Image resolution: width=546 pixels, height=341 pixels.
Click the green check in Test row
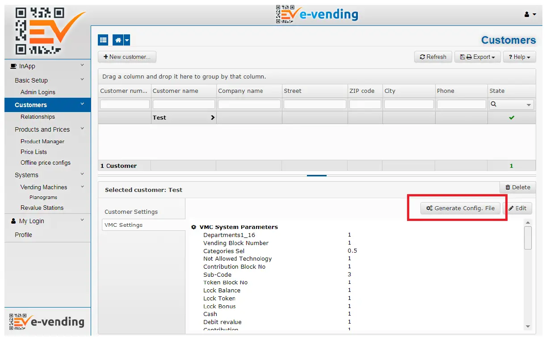click(512, 118)
